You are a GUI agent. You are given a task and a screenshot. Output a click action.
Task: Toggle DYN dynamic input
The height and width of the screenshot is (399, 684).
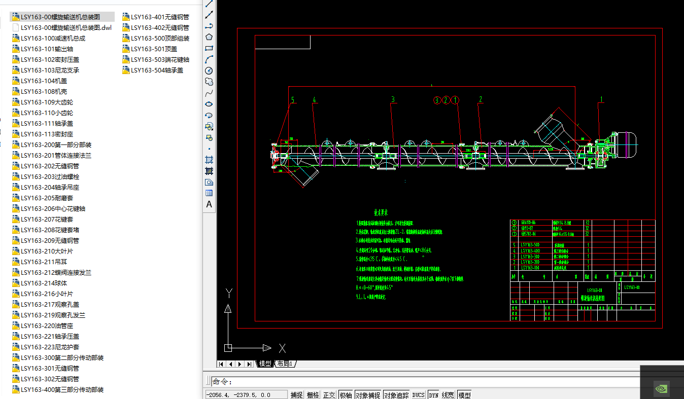433,395
